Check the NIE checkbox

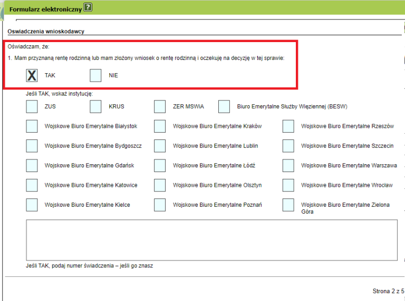[x=95, y=76]
